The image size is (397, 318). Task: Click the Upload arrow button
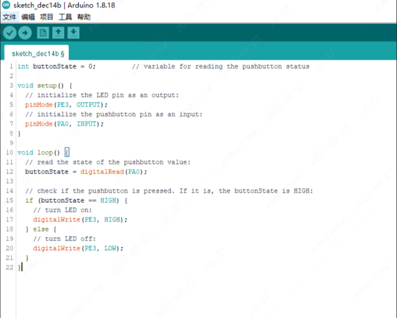click(x=25, y=33)
